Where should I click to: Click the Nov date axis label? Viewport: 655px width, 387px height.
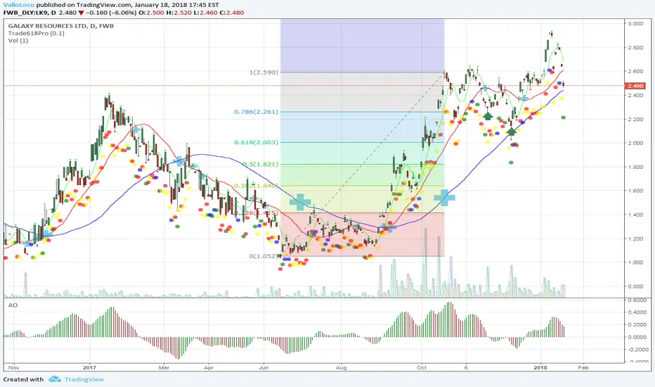pyautogui.click(x=14, y=368)
